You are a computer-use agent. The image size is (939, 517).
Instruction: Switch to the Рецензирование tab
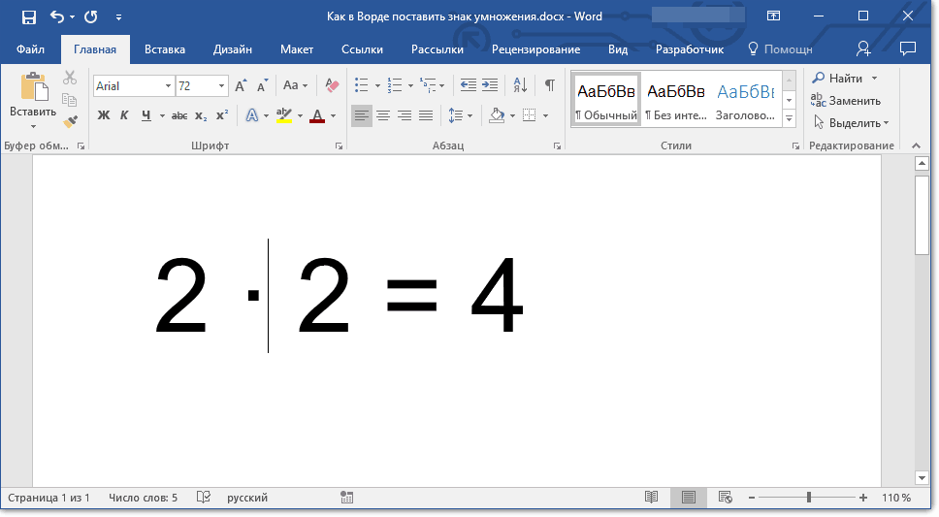click(x=535, y=49)
